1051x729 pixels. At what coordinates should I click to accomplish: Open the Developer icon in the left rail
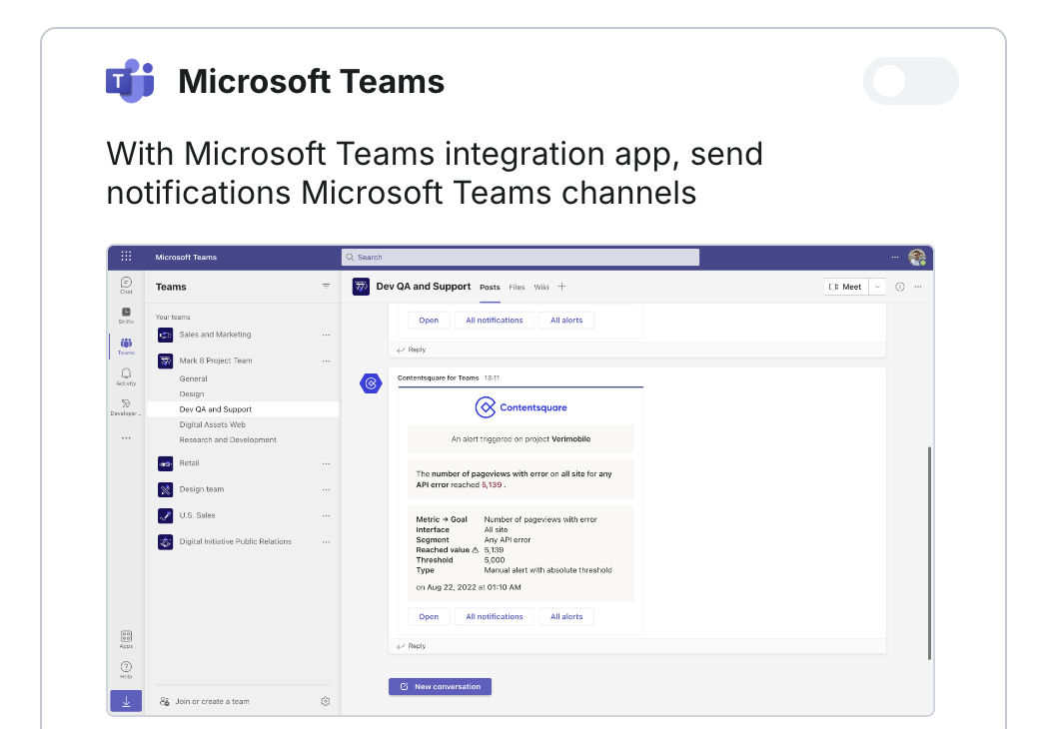pos(126,406)
